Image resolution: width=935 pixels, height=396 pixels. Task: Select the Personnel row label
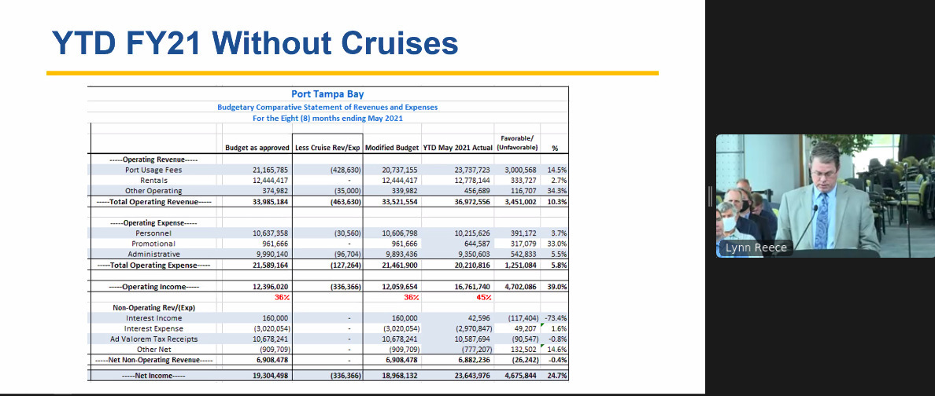click(x=153, y=233)
